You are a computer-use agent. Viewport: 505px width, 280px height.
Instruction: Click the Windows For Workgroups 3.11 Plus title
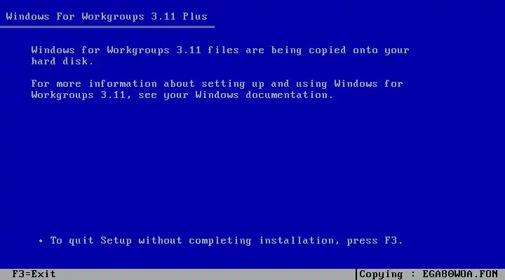point(107,16)
